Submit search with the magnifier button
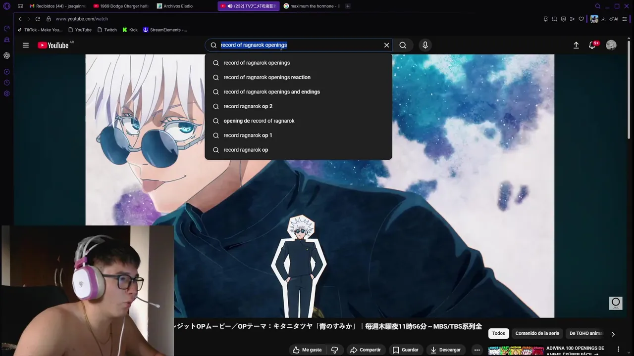Screen dimensions: 634x356 (x=403, y=45)
